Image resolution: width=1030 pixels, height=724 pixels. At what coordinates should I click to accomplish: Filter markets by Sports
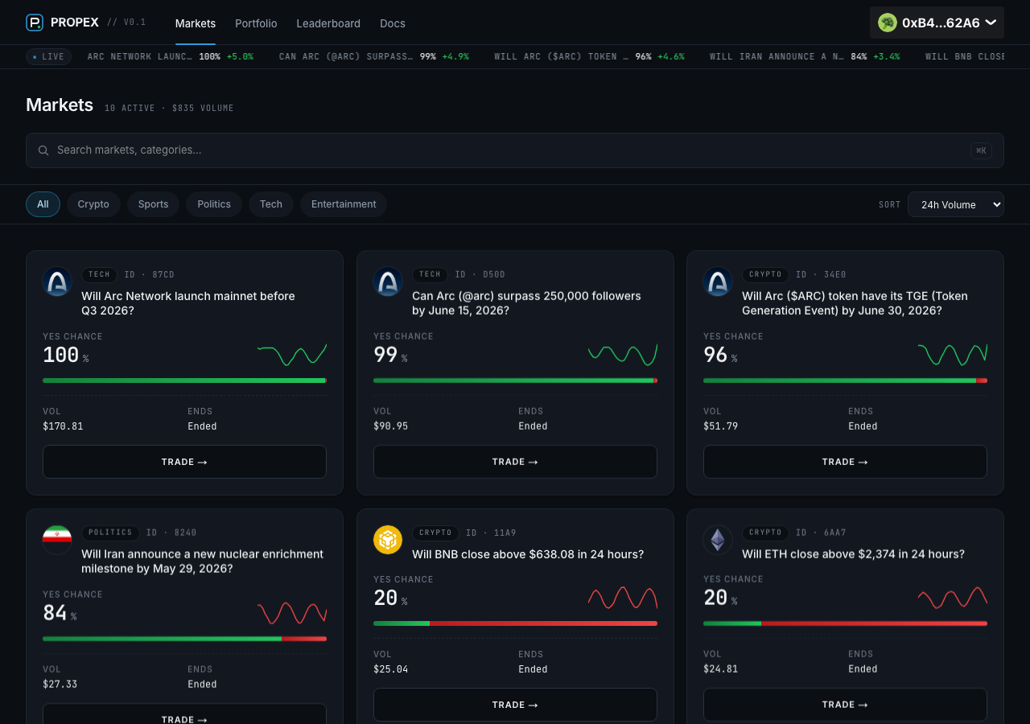(x=153, y=204)
